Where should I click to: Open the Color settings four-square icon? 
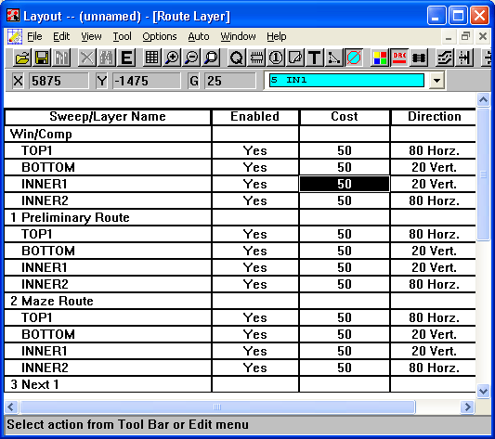[x=380, y=58]
